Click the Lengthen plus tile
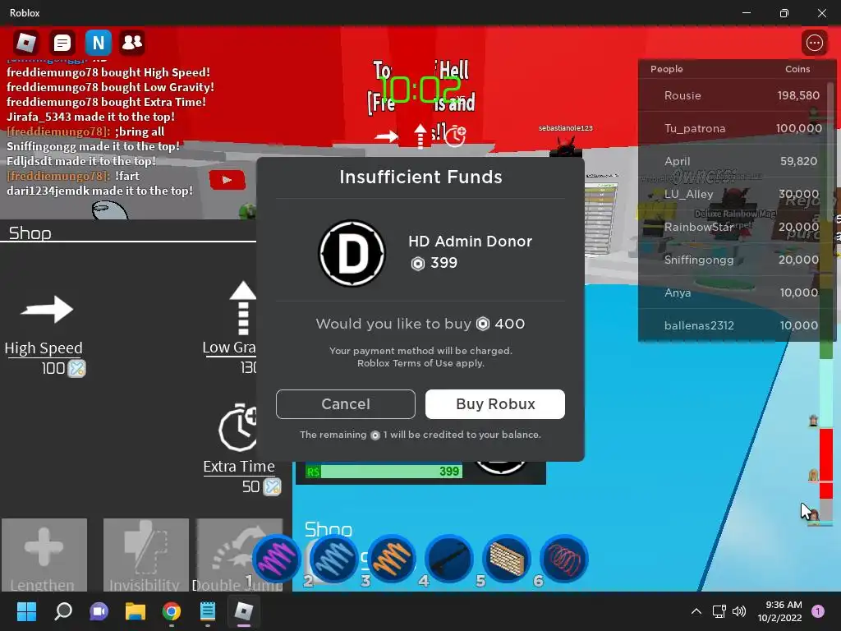 44,555
